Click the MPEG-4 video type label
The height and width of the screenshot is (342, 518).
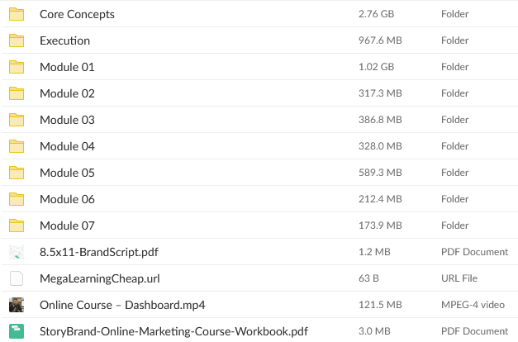coord(473,305)
